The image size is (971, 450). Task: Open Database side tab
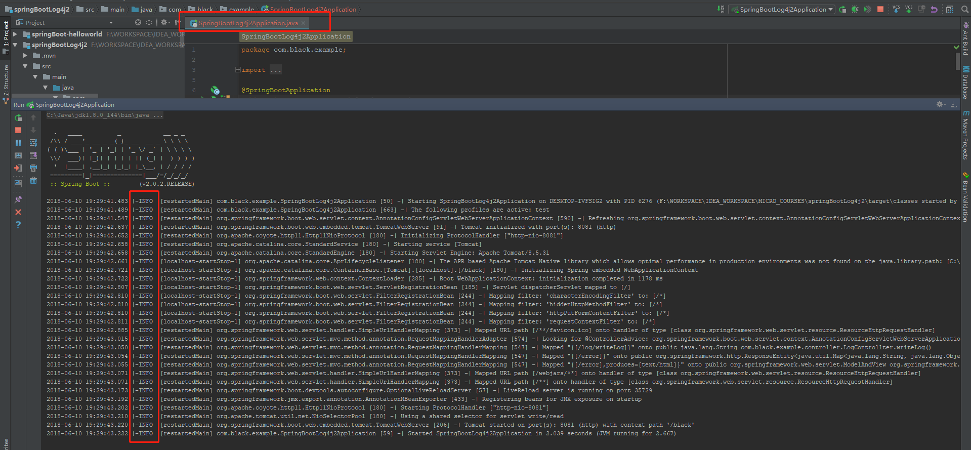[965, 83]
